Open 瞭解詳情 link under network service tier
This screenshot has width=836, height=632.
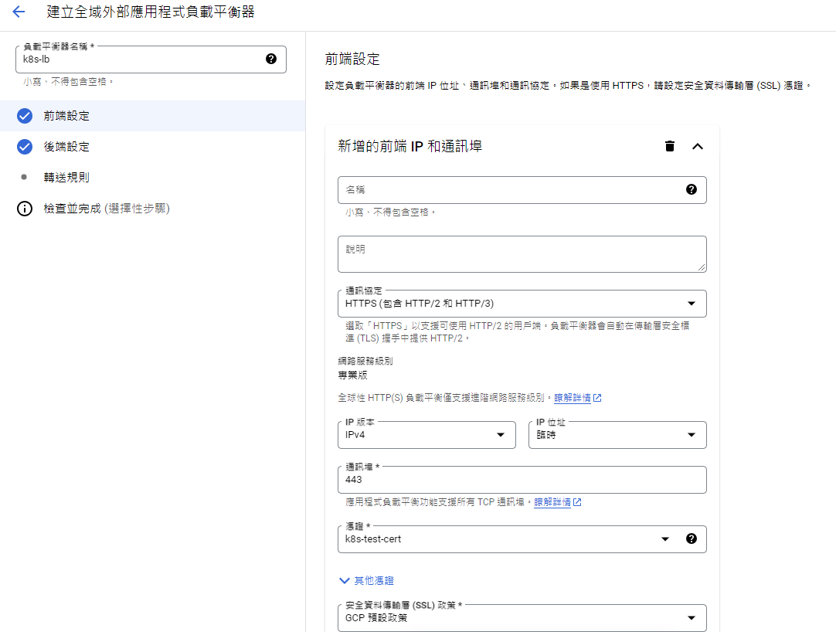pyautogui.click(x=573, y=398)
